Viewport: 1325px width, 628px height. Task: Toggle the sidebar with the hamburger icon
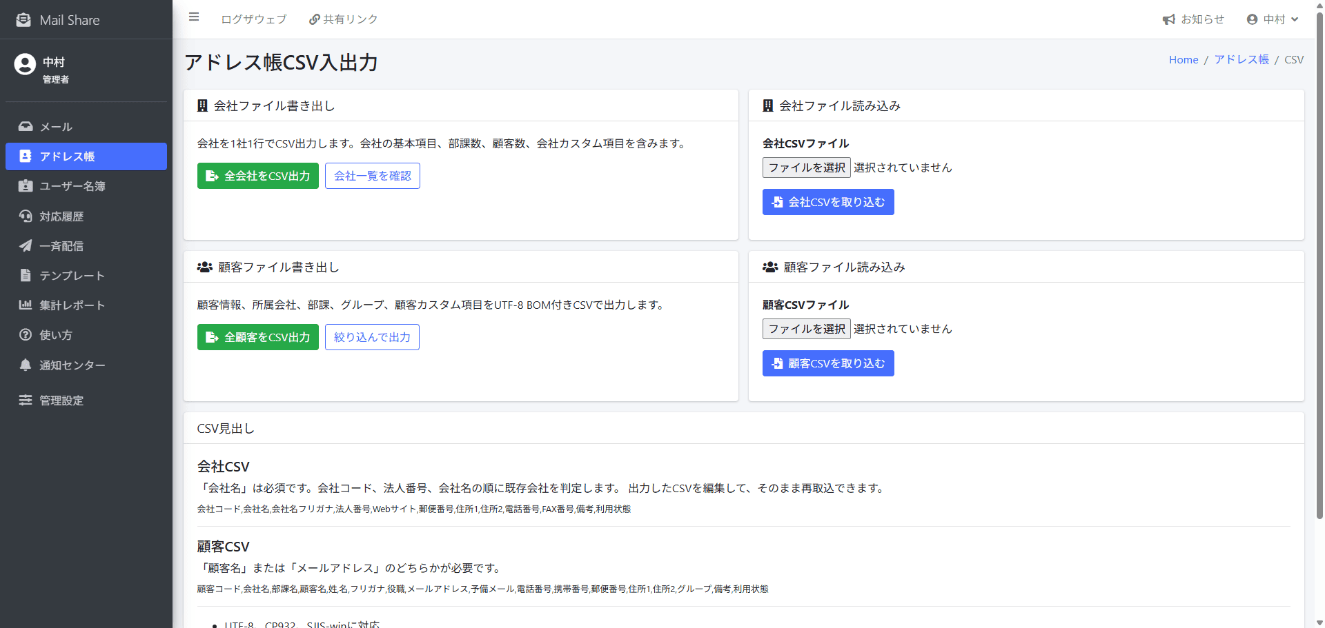(194, 17)
